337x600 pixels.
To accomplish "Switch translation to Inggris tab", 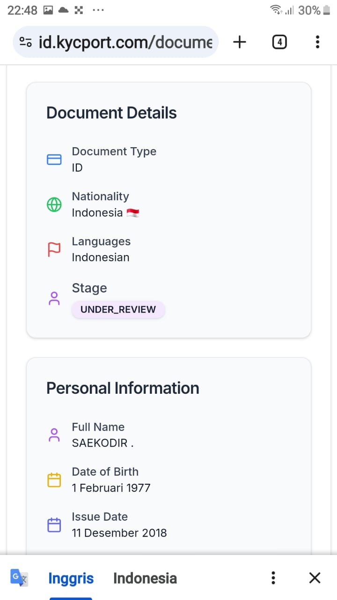I will [x=71, y=578].
